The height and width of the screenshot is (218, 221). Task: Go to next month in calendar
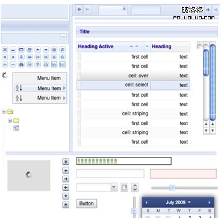(x=209, y=202)
